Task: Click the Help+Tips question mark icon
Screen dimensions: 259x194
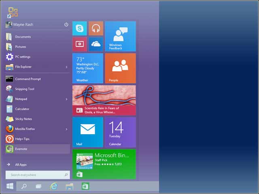Action: click(x=10, y=139)
